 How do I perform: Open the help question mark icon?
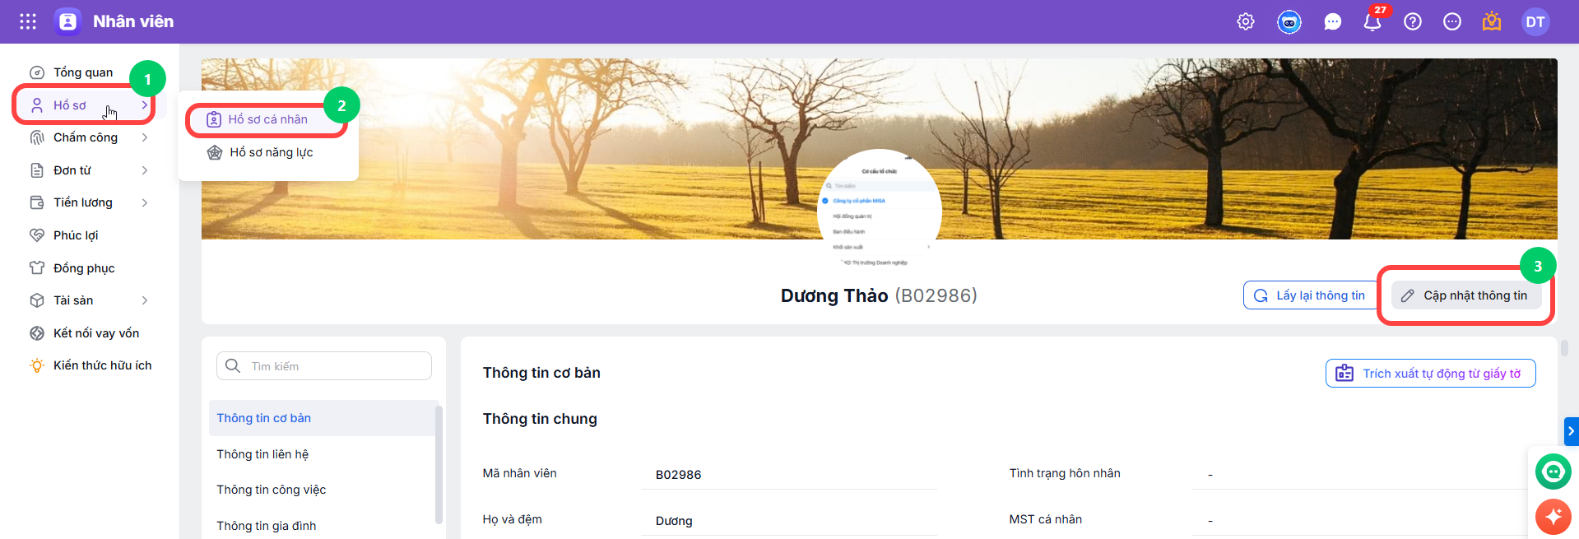[x=1413, y=22]
